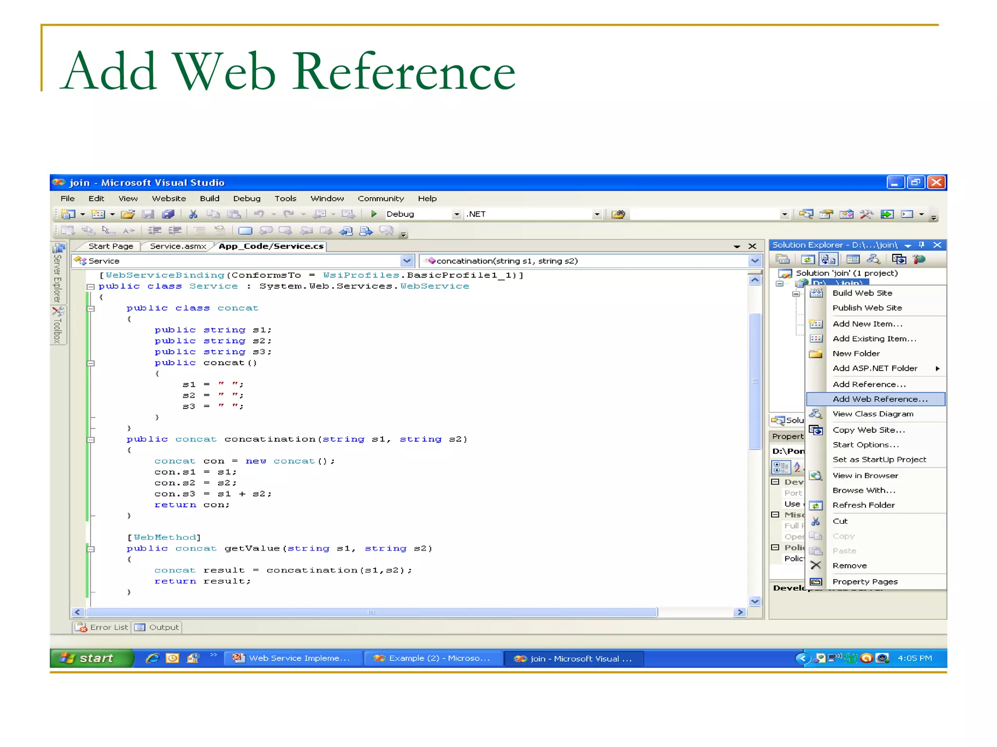Click the Remove entry in context menu
The height and width of the screenshot is (747, 997).
[876, 566]
